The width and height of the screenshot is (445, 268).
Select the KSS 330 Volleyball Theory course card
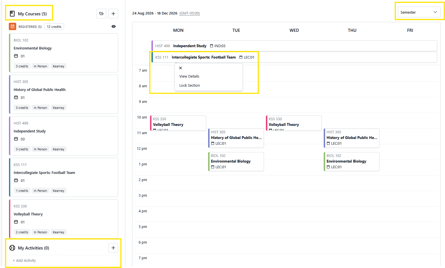[63, 219]
